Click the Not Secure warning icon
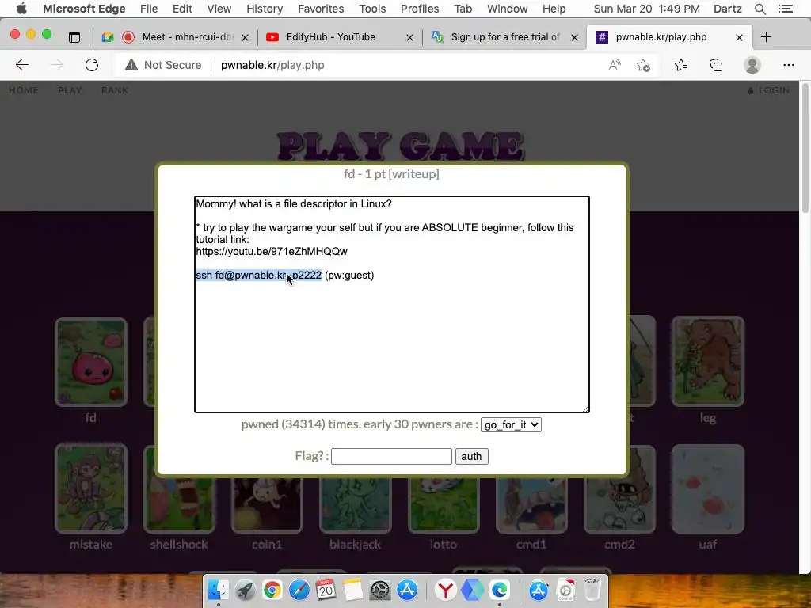This screenshot has width=811, height=608. 131,65
